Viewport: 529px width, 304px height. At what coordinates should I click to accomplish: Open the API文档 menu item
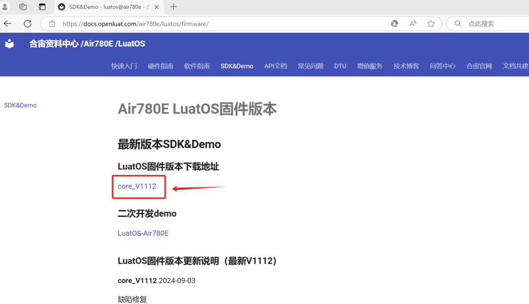click(275, 66)
